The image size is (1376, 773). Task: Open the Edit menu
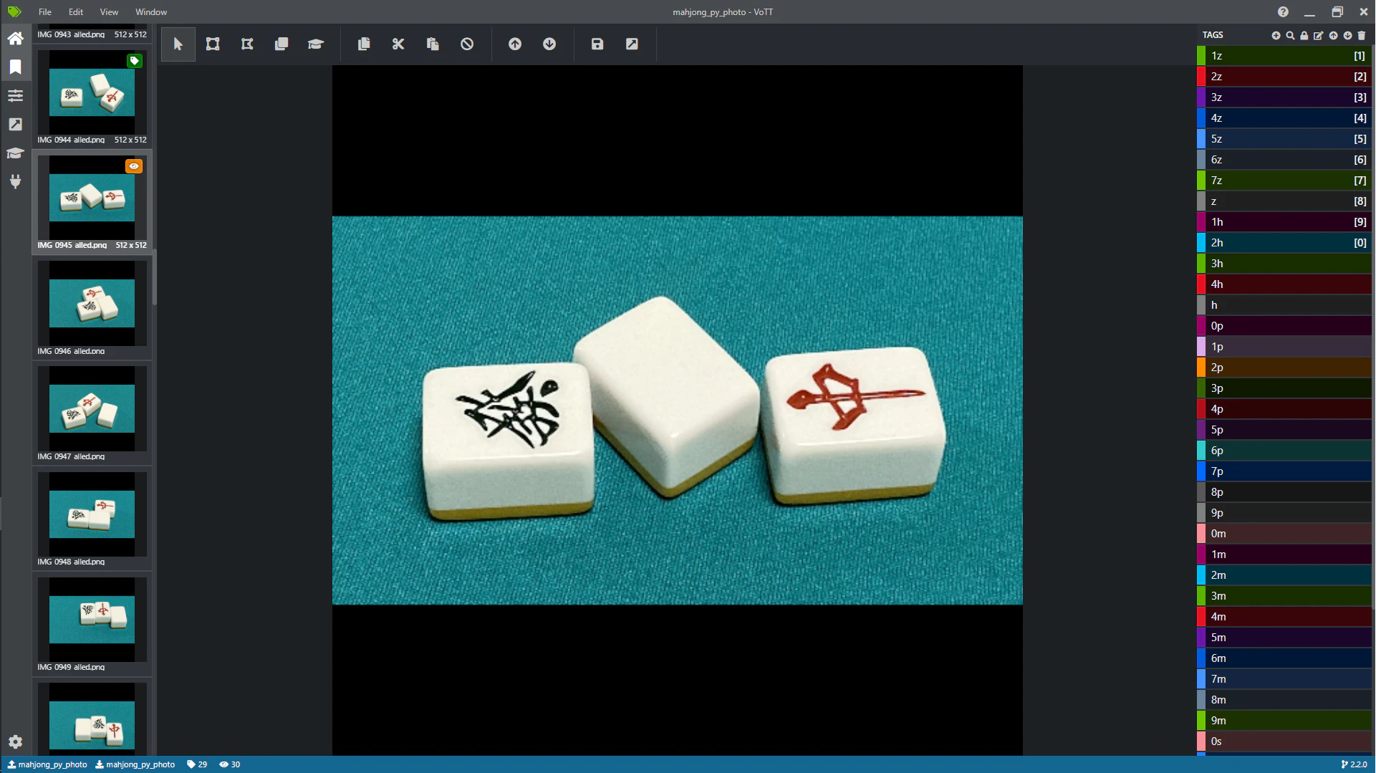click(x=76, y=12)
